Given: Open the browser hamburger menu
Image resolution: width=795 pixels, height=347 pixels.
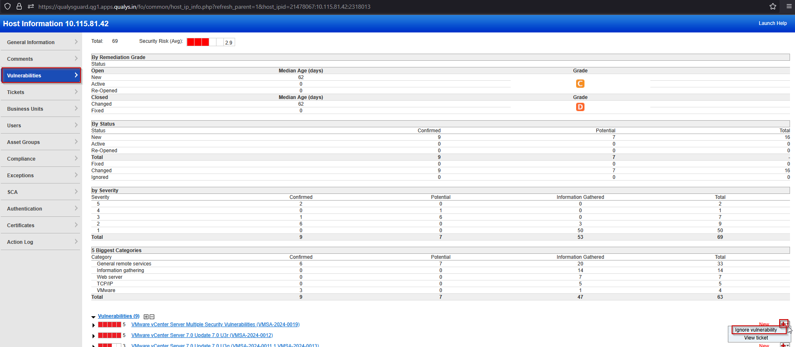Looking at the screenshot, I should pyautogui.click(x=789, y=6).
